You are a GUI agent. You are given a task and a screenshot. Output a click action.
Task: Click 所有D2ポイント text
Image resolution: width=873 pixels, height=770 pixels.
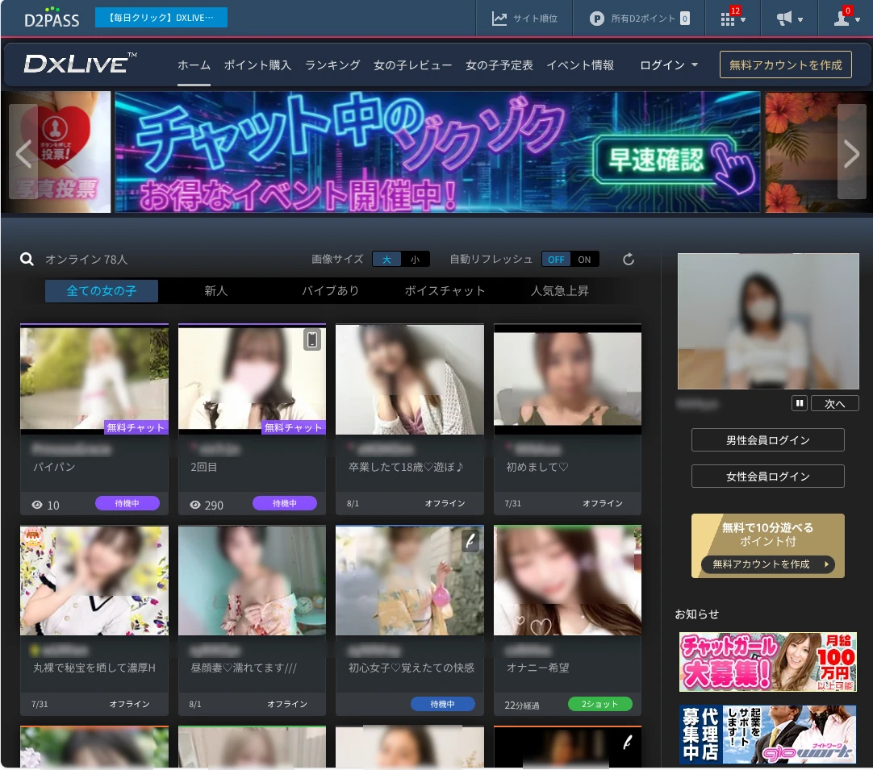(643, 19)
